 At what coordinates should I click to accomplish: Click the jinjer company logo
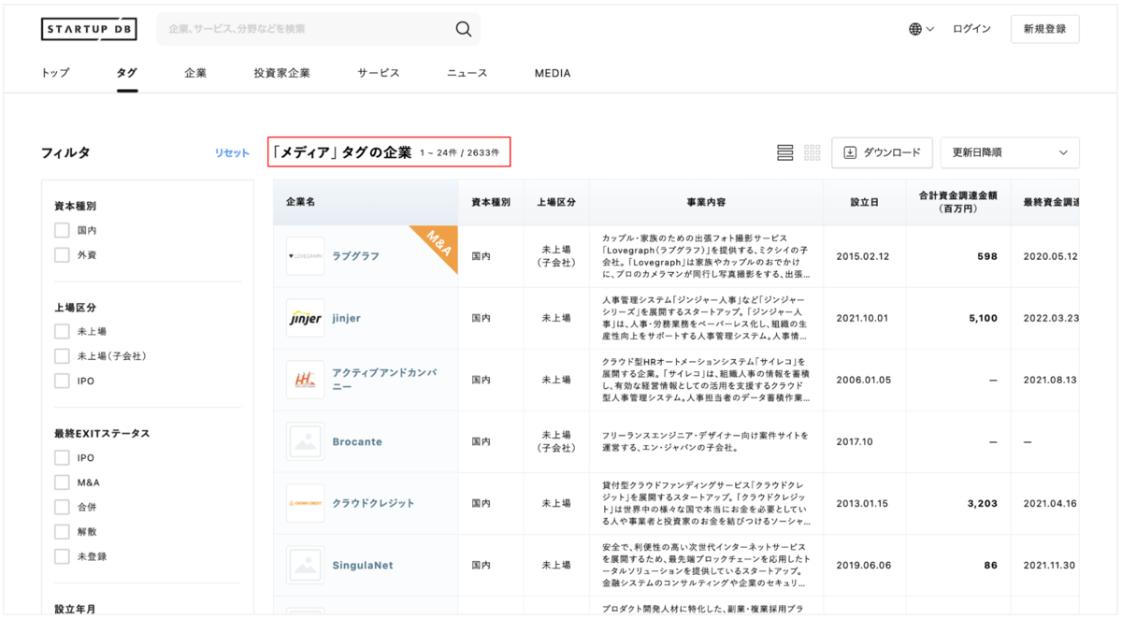click(306, 318)
